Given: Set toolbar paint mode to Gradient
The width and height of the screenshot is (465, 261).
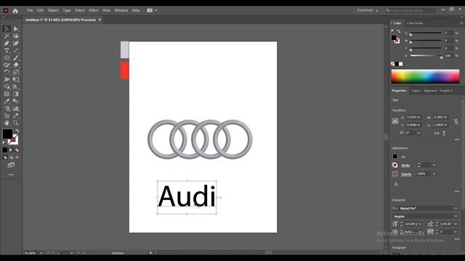Looking at the screenshot, I should tap(11, 150).
